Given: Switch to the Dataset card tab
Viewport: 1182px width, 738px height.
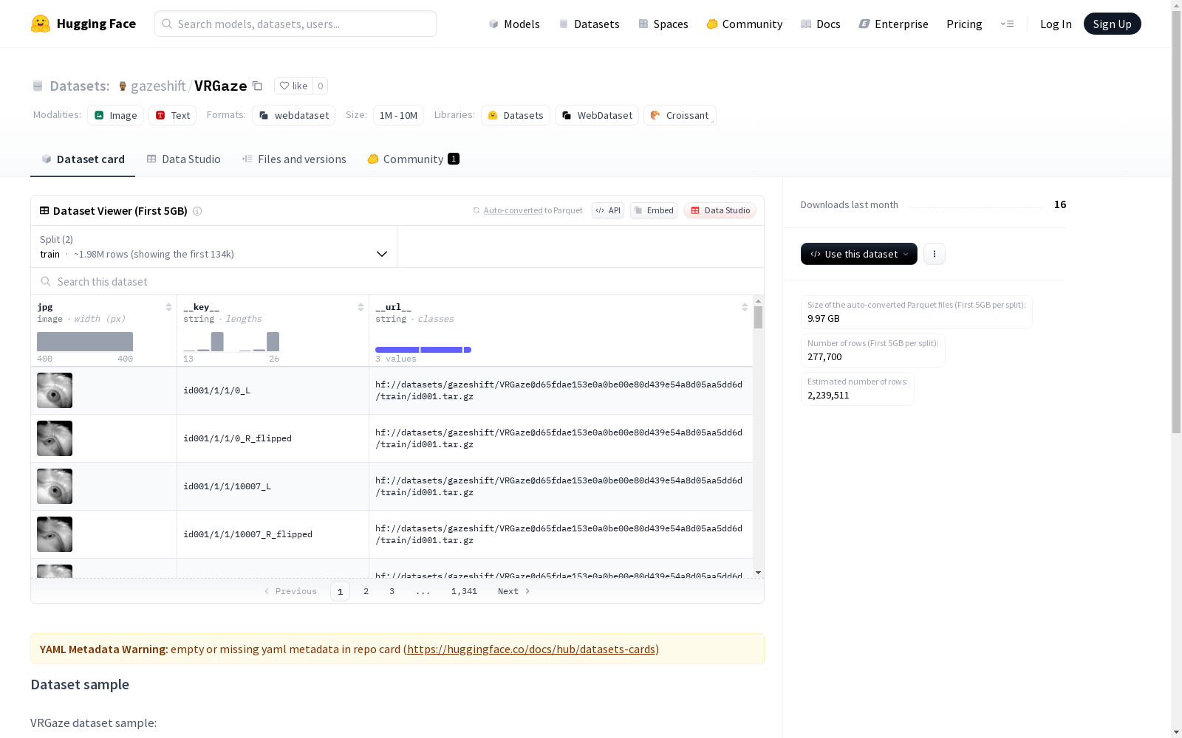Looking at the screenshot, I should tap(83, 159).
